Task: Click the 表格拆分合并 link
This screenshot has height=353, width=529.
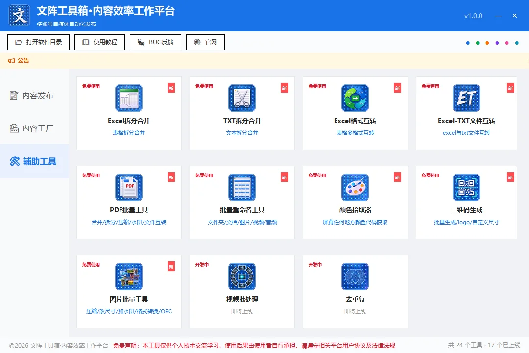Action: [129, 133]
